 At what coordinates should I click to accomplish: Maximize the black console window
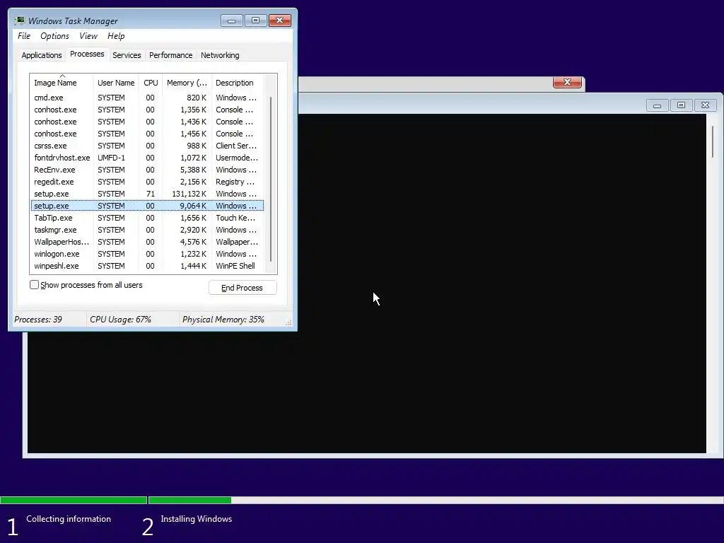tap(681, 106)
